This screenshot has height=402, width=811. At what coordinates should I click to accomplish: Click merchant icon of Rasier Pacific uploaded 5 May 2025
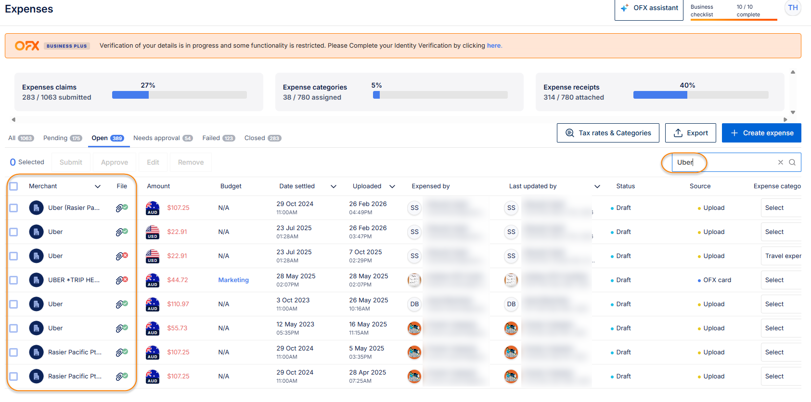coord(36,352)
